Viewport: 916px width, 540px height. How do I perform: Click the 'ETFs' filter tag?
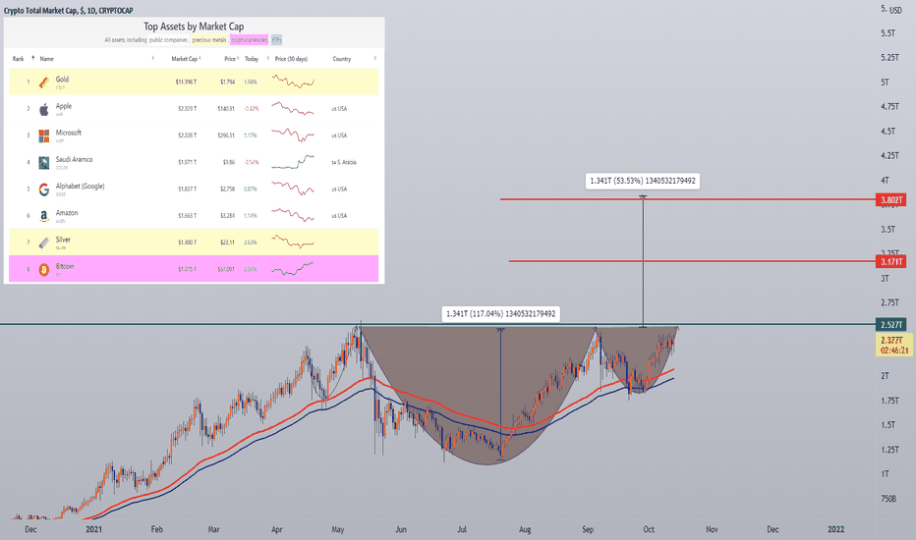(276, 40)
